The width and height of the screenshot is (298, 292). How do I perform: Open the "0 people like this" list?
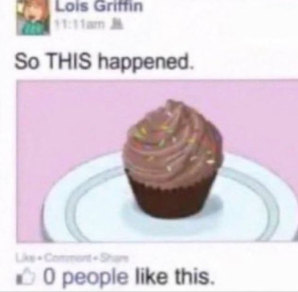[128, 278]
